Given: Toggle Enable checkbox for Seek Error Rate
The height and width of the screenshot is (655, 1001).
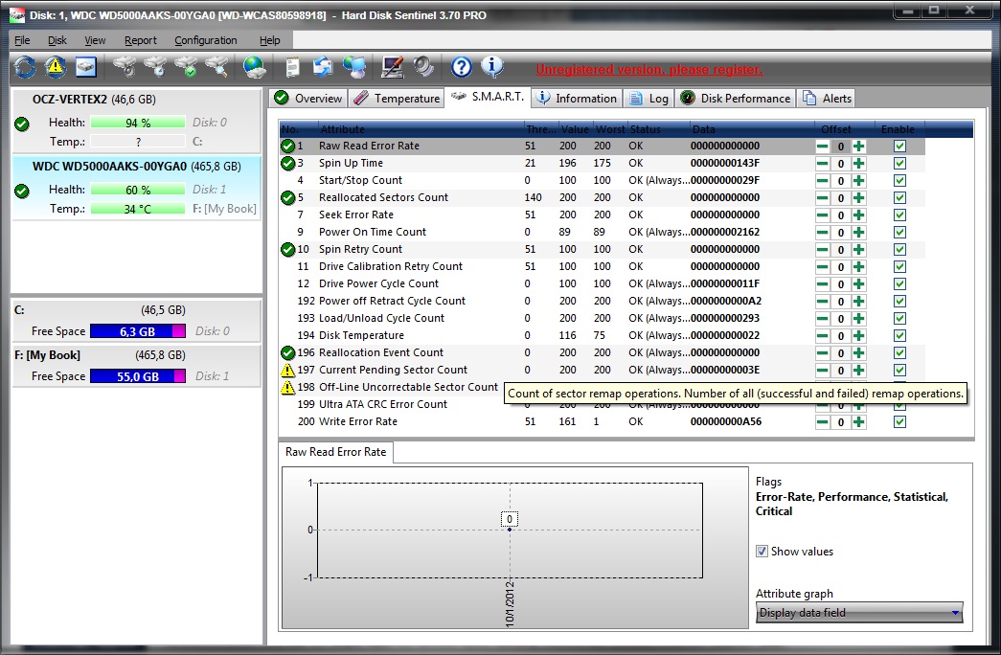Looking at the screenshot, I should coord(900,215).
